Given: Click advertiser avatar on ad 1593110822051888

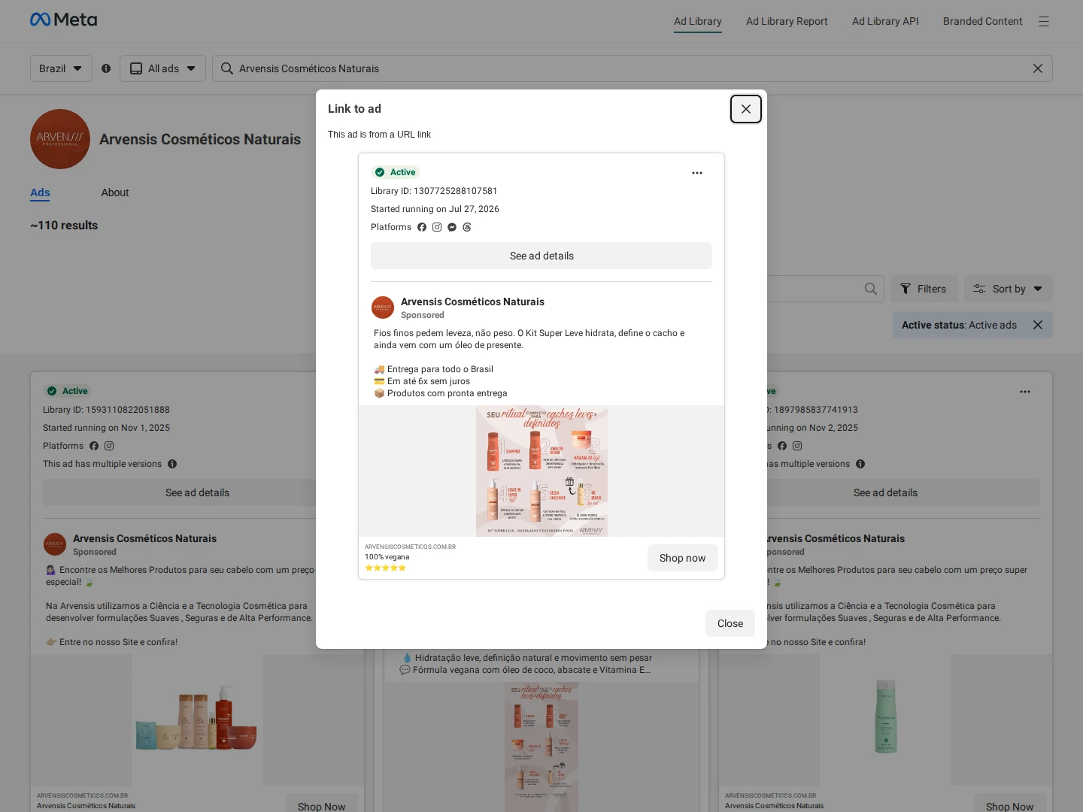Looking at the screenshot, I should tap(55, 544).
